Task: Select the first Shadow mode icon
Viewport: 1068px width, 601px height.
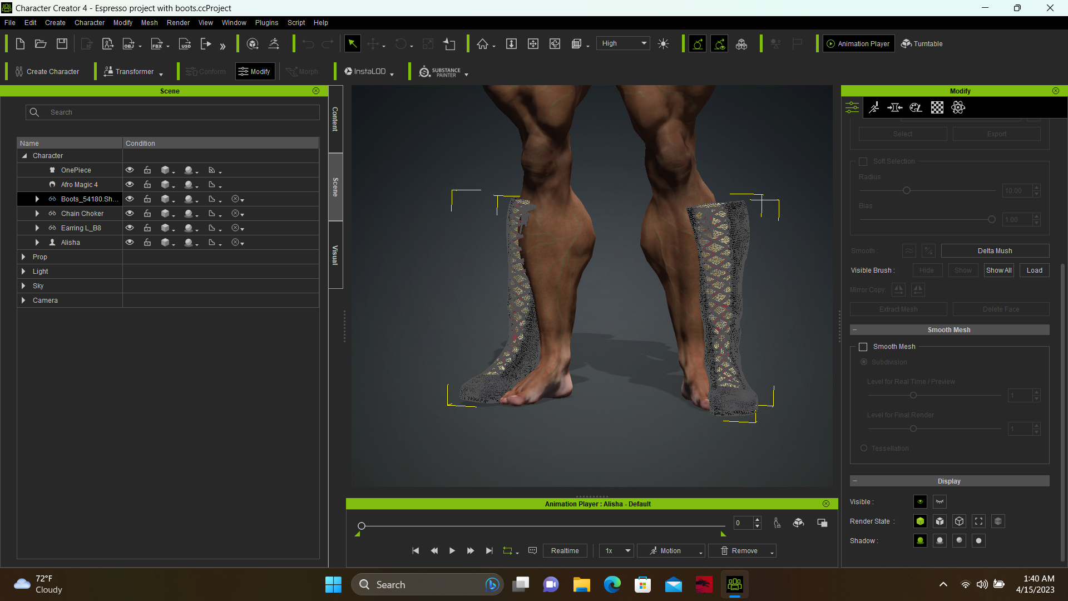Action: point(920,541)
